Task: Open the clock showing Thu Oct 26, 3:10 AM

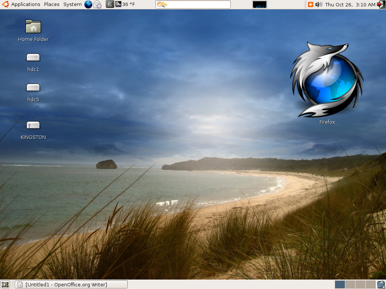Action: point(350,4)
